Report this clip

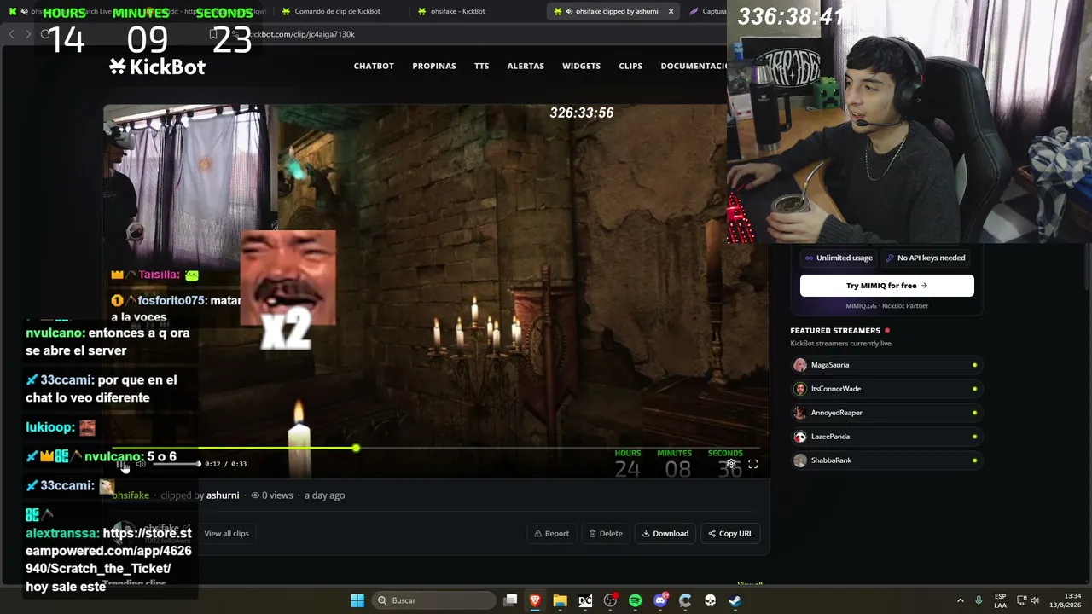click(551, 534)
